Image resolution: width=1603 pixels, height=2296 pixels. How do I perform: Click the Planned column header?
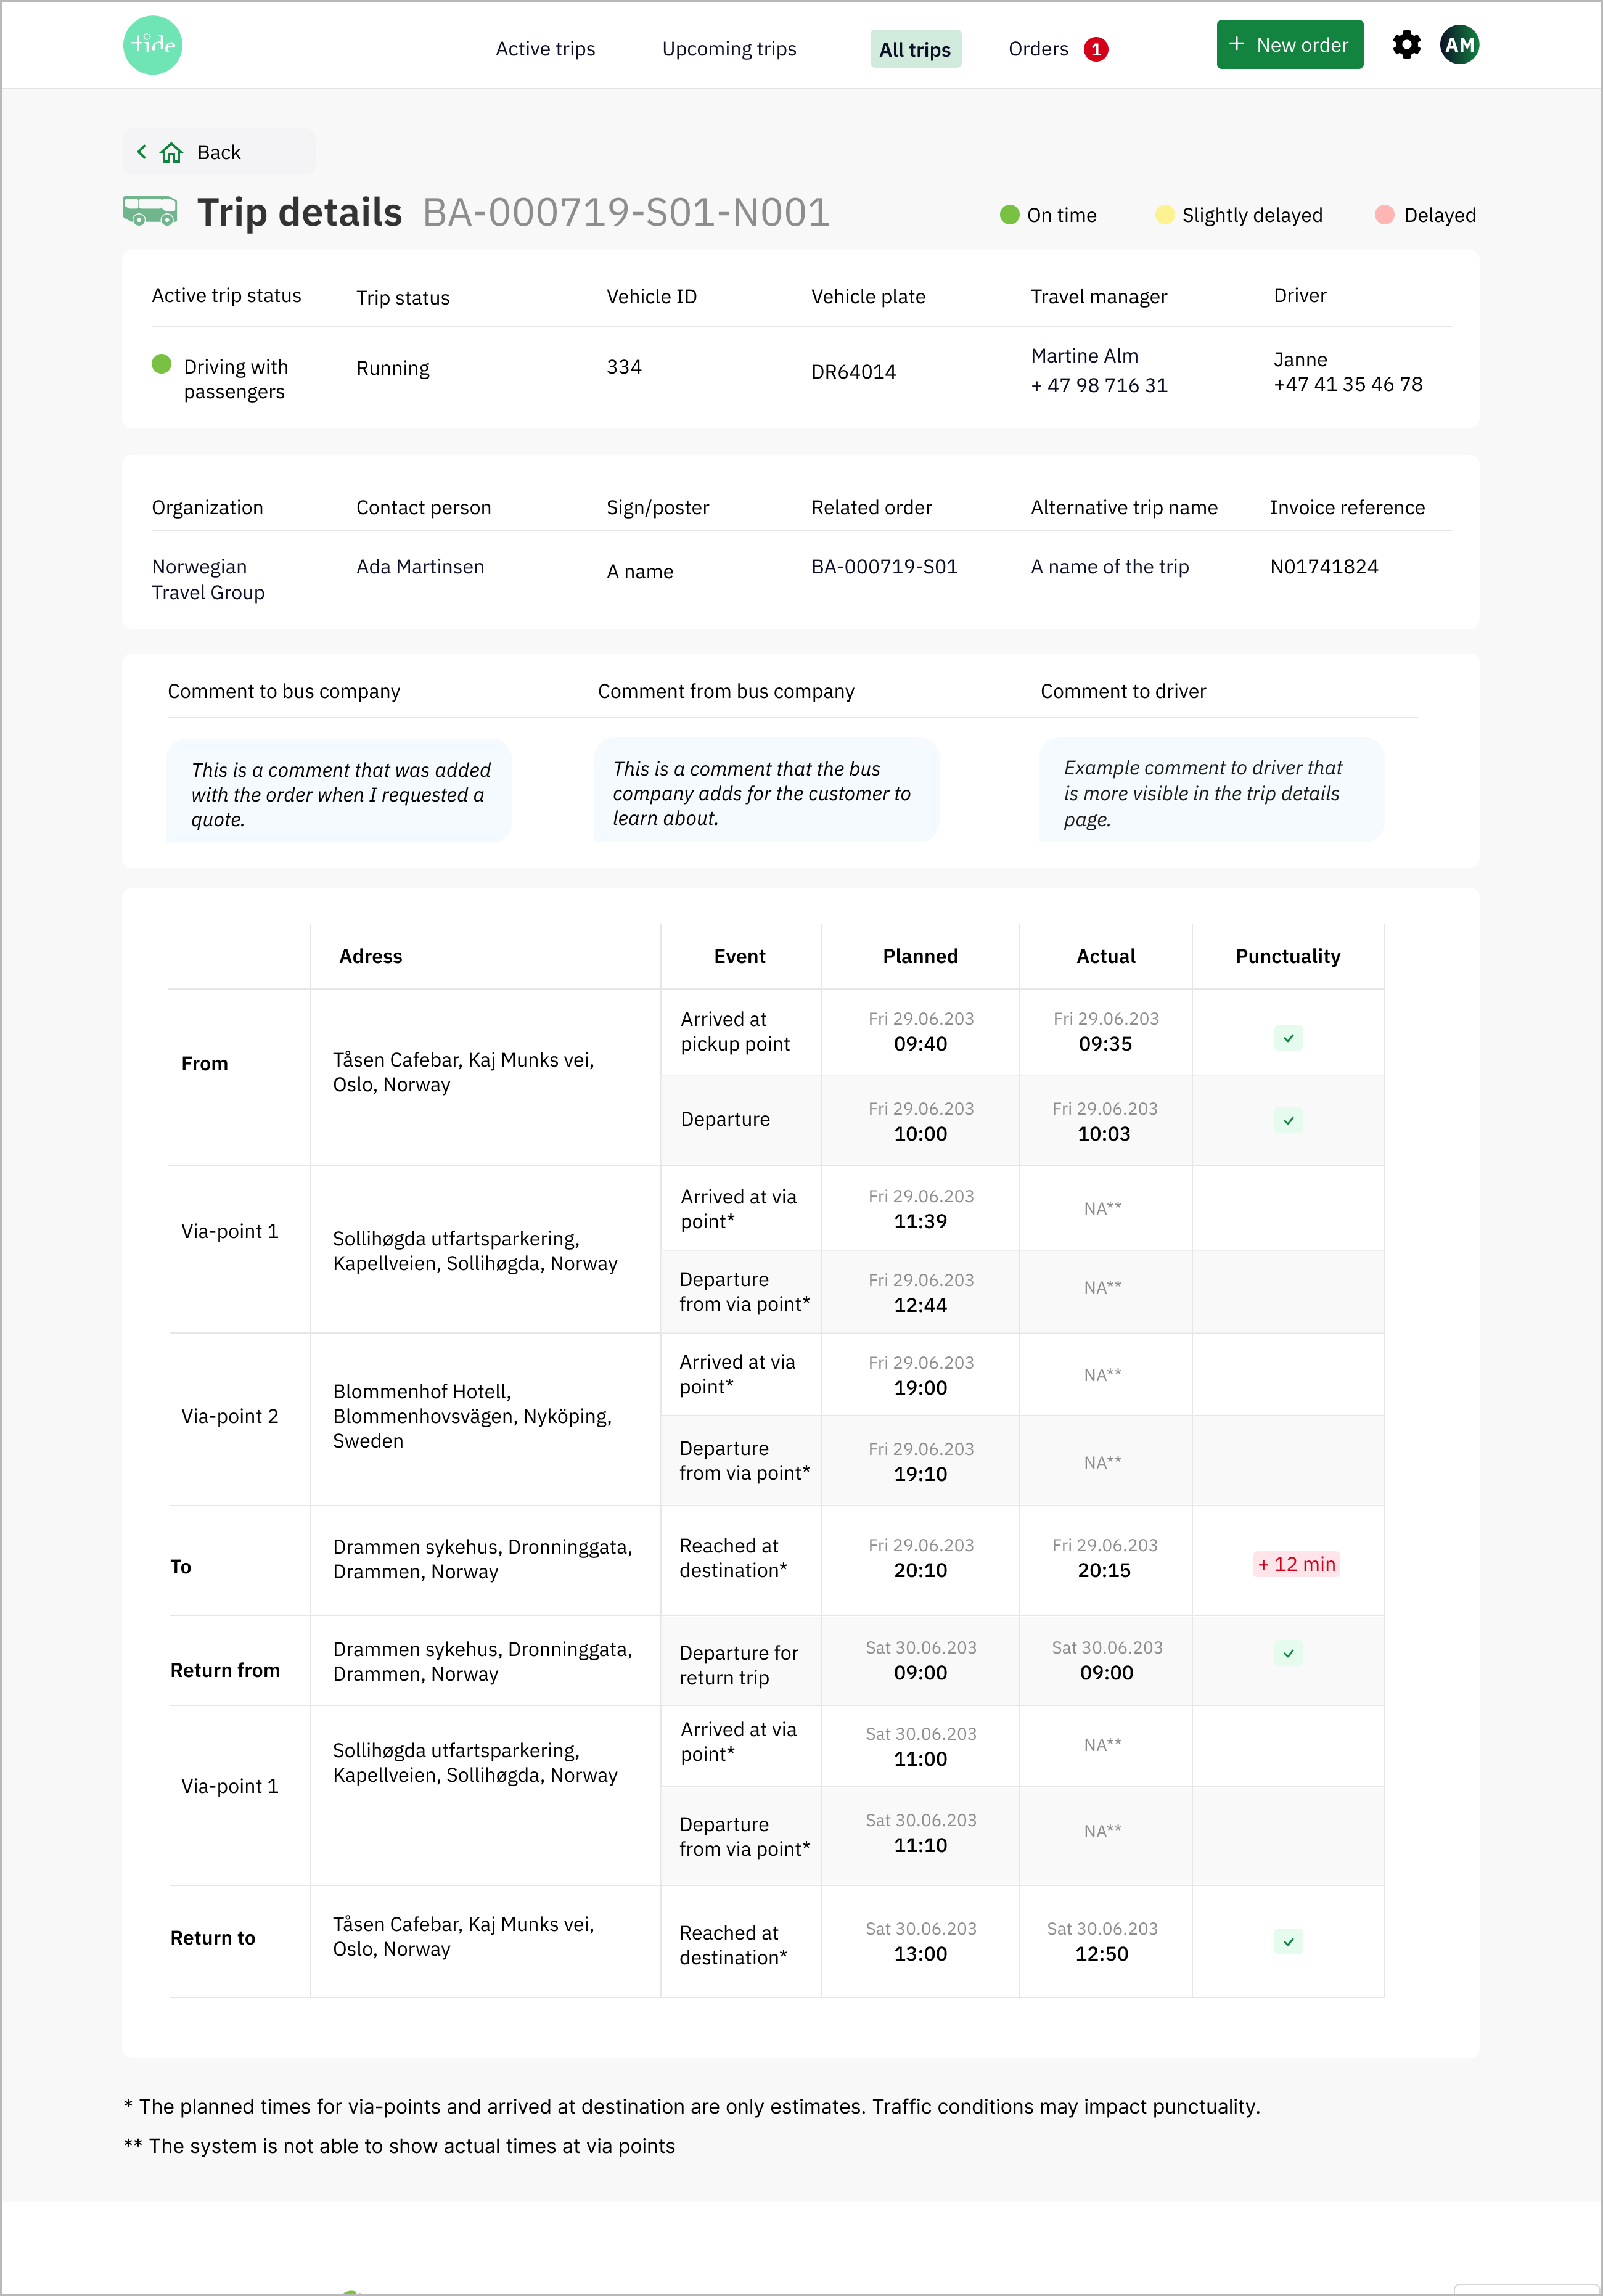(920, 956)
